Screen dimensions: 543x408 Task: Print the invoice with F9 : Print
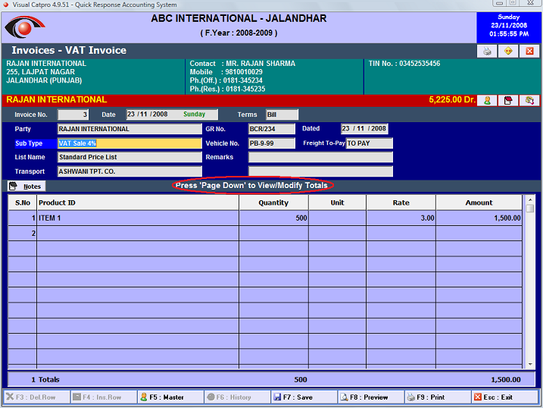pos(438,397)
